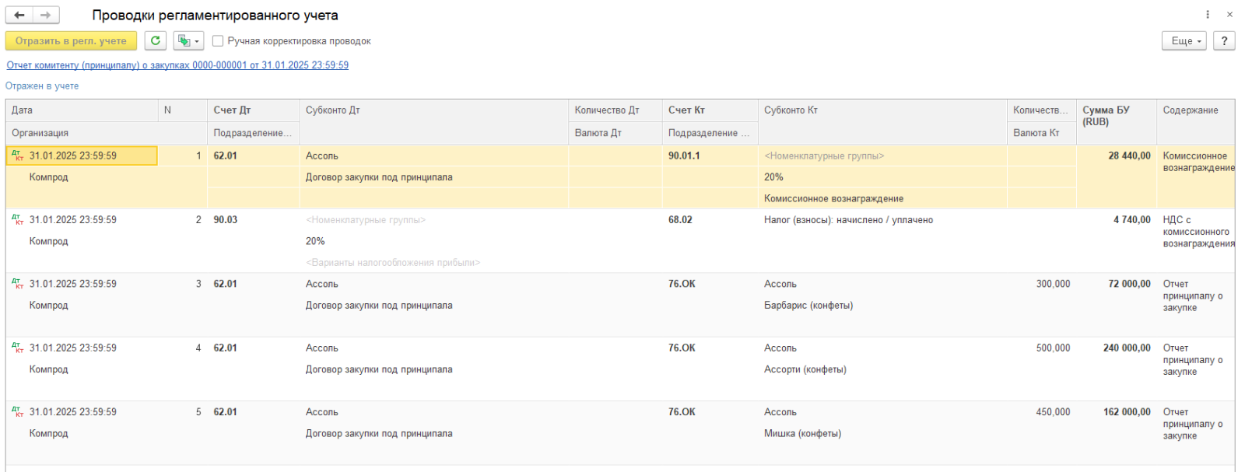This screenshot has height=472, width=1245.
Task: Enable the Ручная корректировка проводок checkbox
Action: (x=218, y=41)
